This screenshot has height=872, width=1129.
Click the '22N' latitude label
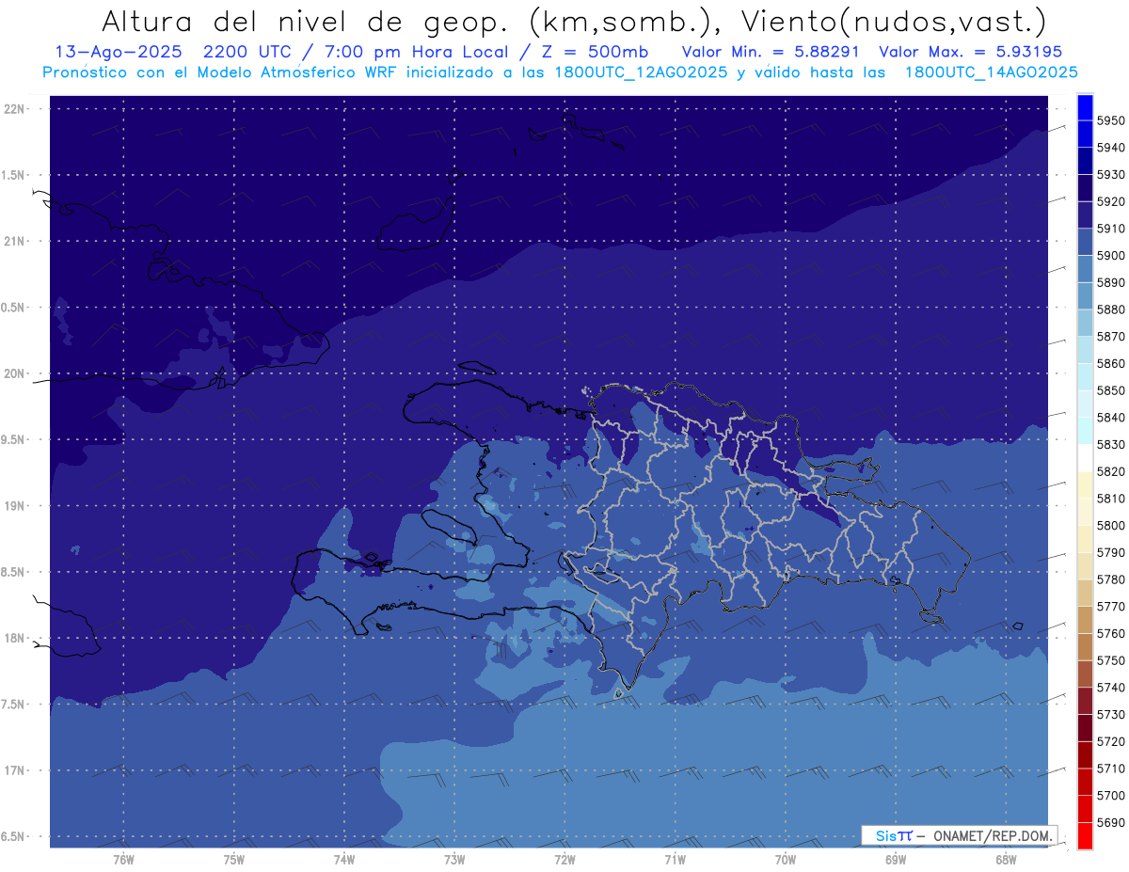[x=14, y=109]
